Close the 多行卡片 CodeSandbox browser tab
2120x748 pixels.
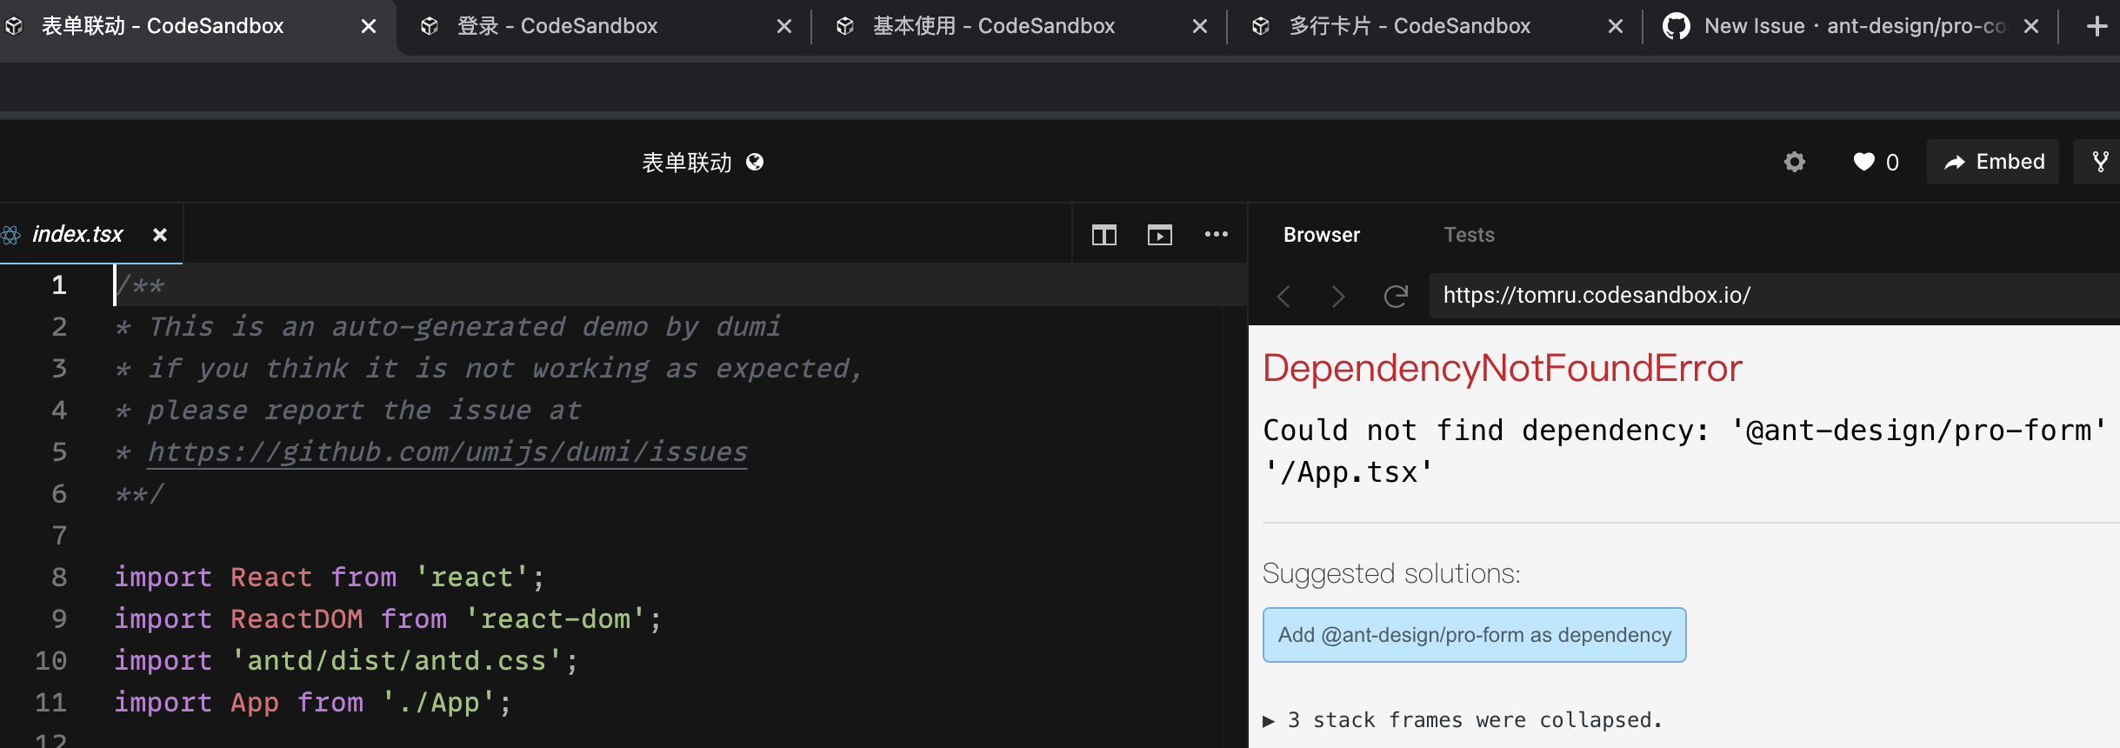pos(1616,26)
